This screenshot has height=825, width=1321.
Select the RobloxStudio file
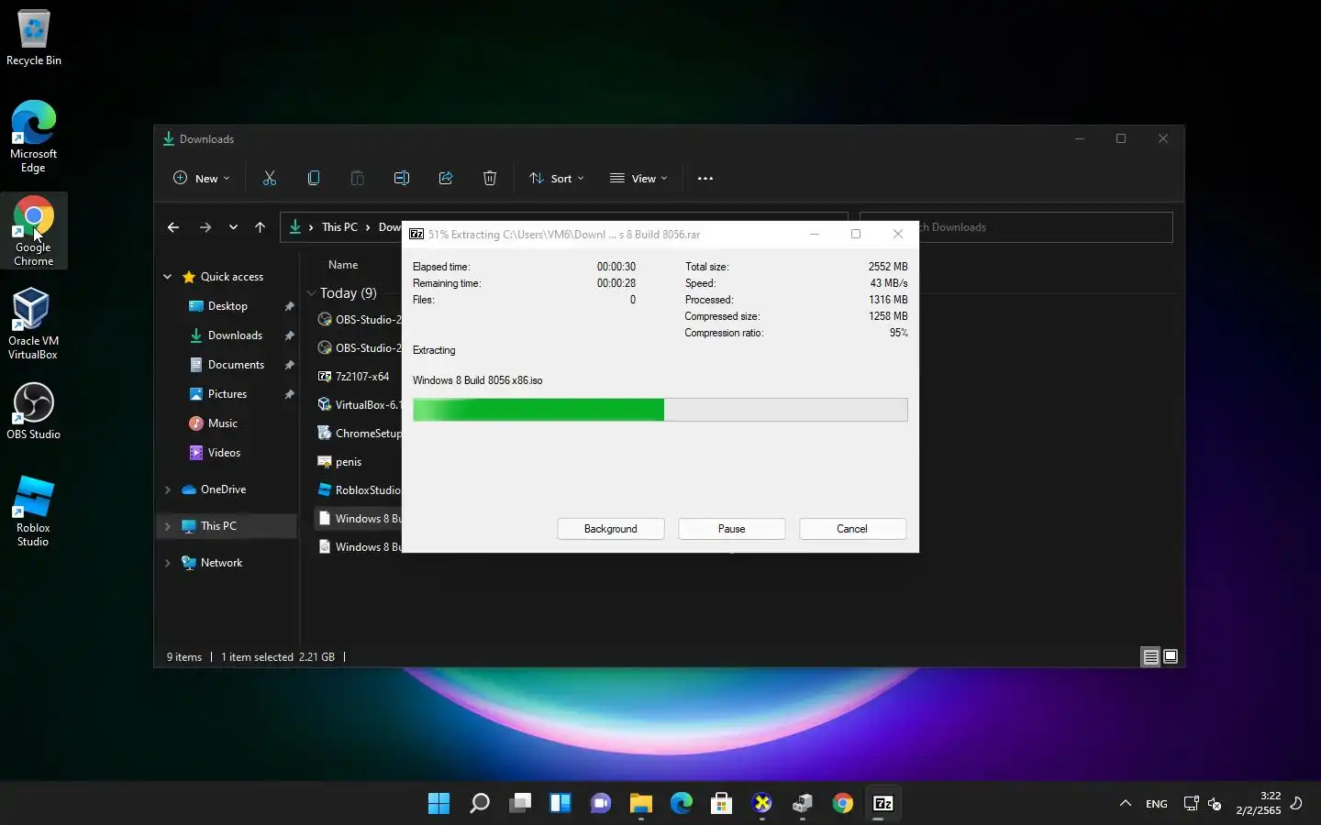click(359, 490)
